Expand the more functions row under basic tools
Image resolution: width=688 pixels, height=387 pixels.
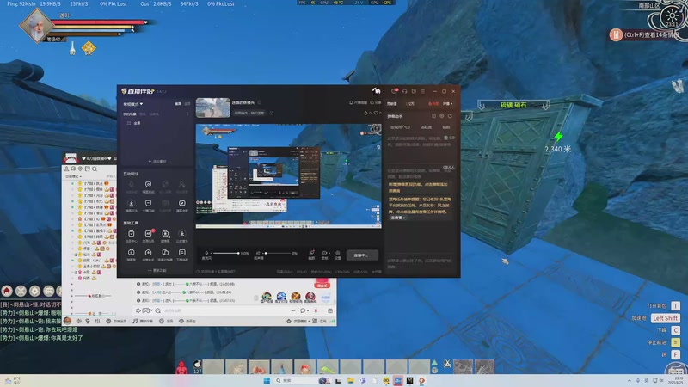[x=157, y=270]
